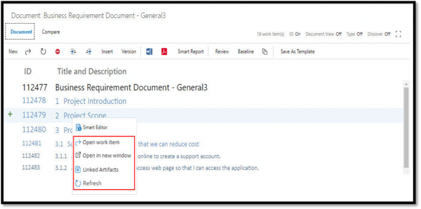The image size is (421, 209).
Task: Click the refresh arrow icon in toolbar
Action: (43, 52)
